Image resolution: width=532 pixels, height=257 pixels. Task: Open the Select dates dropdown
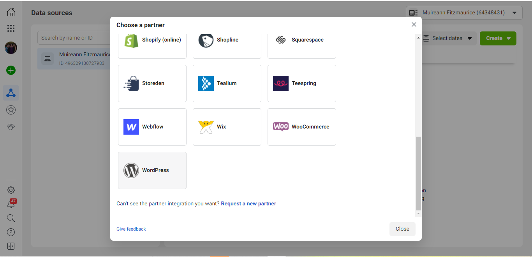(x=447, y=38)
